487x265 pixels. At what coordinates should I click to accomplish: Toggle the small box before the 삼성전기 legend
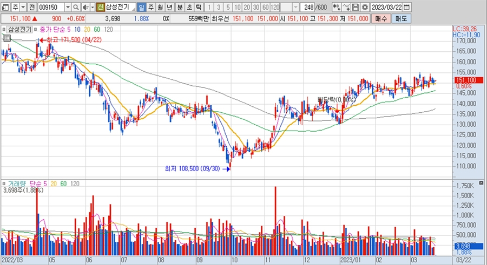click(x=4, y=30)
